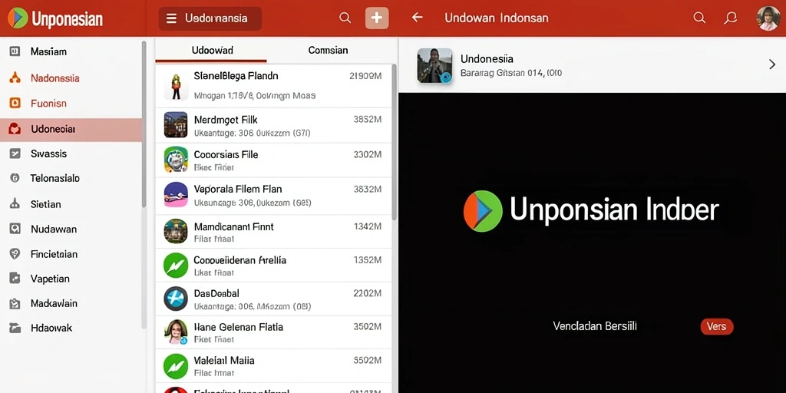Select the Mamdicanant Finnt title text
Image resolution: width=786 pixels, height=393 pixels.
[x=233, y=226]
